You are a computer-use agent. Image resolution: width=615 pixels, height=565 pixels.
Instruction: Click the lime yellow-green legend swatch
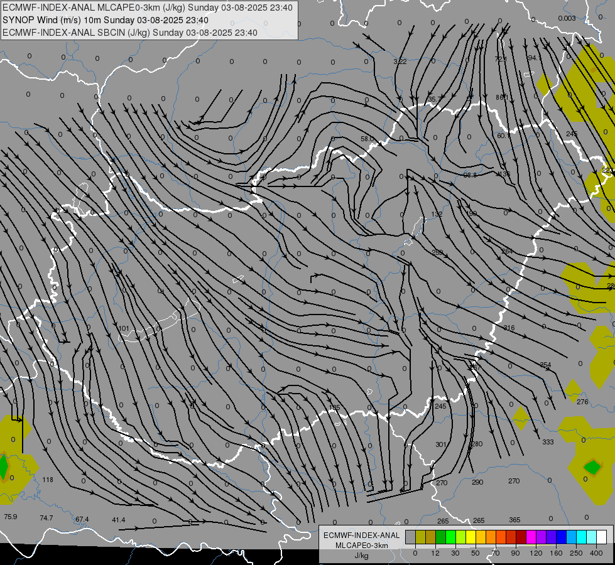[461, 537]
